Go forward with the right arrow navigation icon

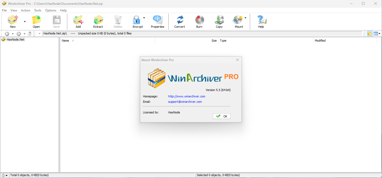[x=18, y=34]
